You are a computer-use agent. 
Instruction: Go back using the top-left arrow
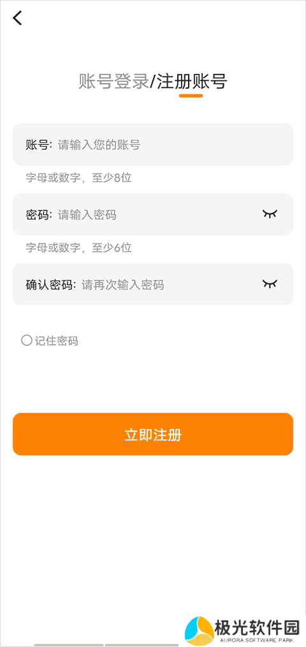(17, 18)
